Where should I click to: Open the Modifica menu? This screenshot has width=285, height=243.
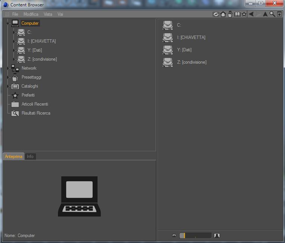31,14
